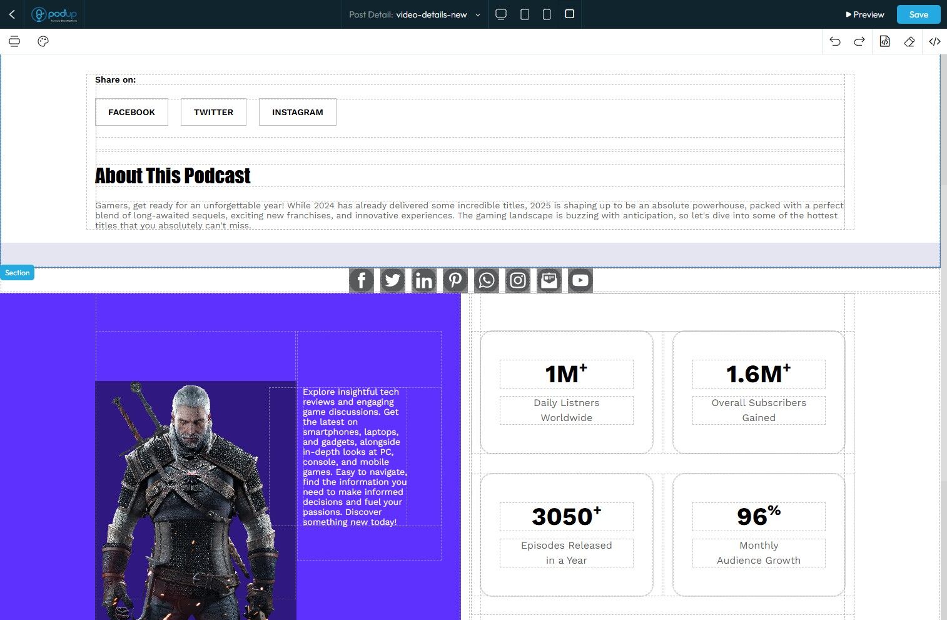Screen dimensions: 947x620
Task: Clear the canvas with eraser icon
Action: click(909, 41)
